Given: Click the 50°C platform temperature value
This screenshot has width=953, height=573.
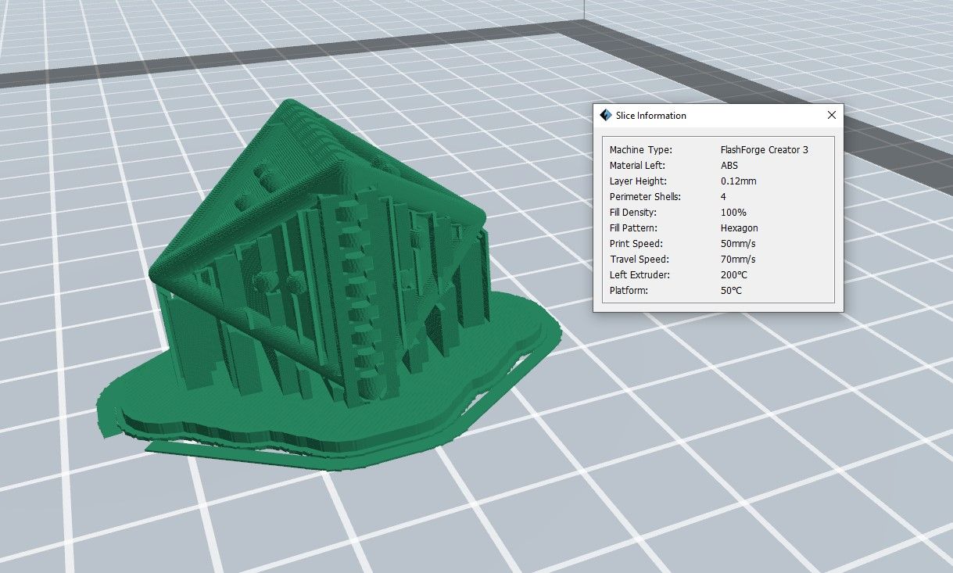Looking at the screenshot, I should pos(731,291).
